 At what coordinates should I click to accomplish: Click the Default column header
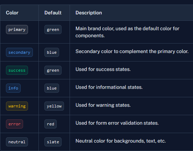53,13
